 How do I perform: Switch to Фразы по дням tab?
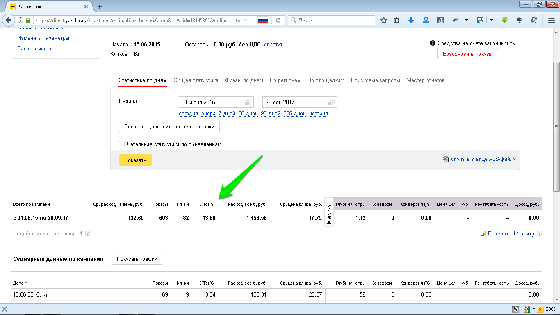(x=244, y=80)
